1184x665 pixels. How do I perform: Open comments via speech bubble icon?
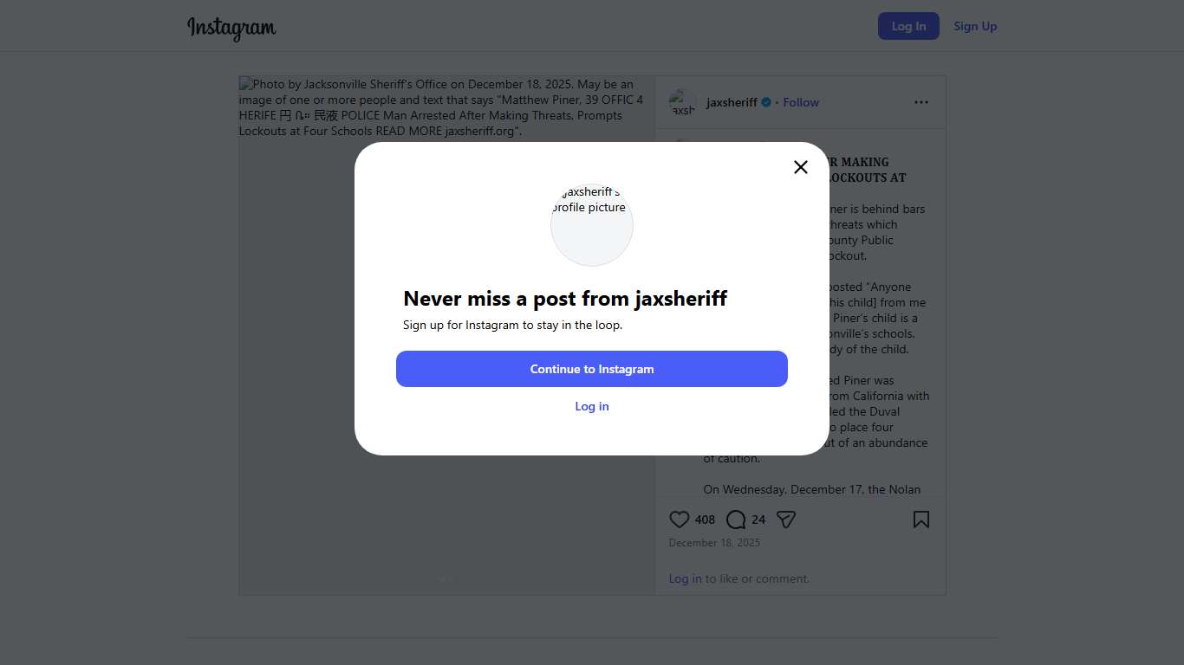point(736,520)
